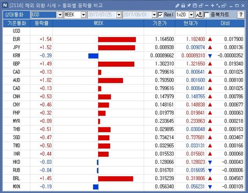Click the pencil edit icon in title bar

click(x=177, y=6)
